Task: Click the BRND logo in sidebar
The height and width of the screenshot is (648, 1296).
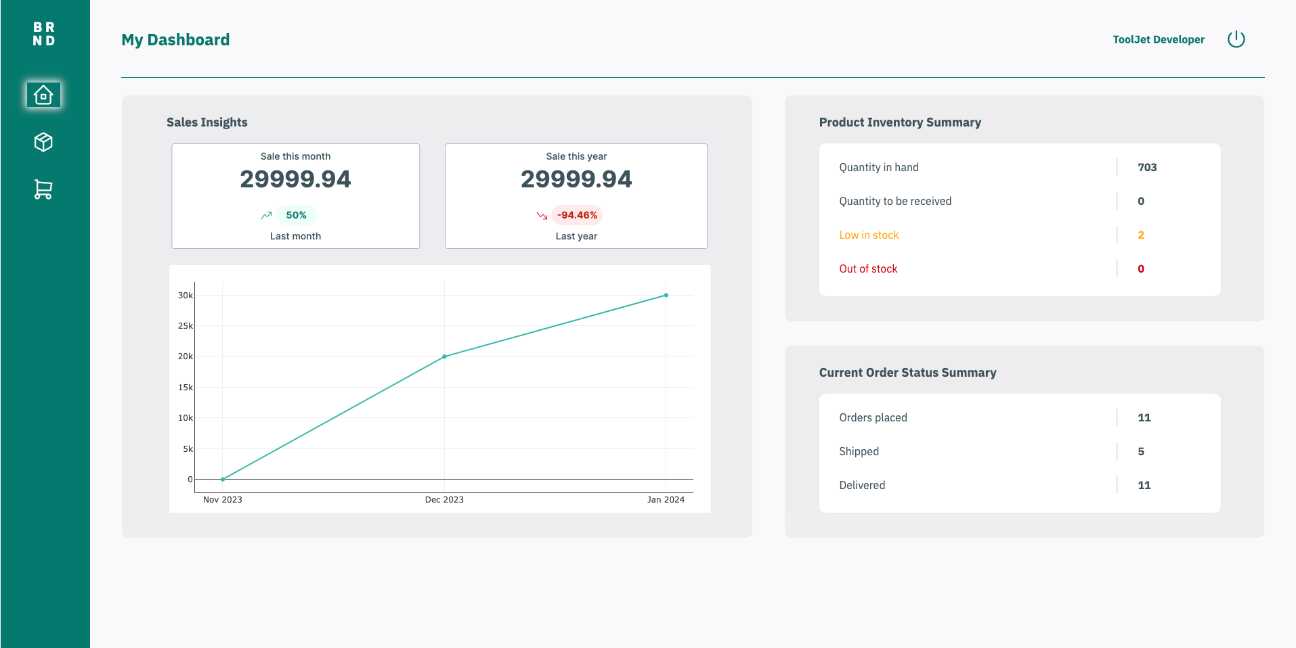Action: point(44,34)
